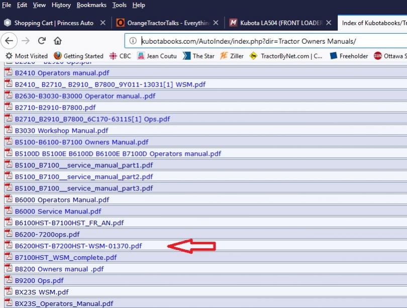View site information icon in address bar
This screenshot has height=308, width=407.
(x=133, y=41)
